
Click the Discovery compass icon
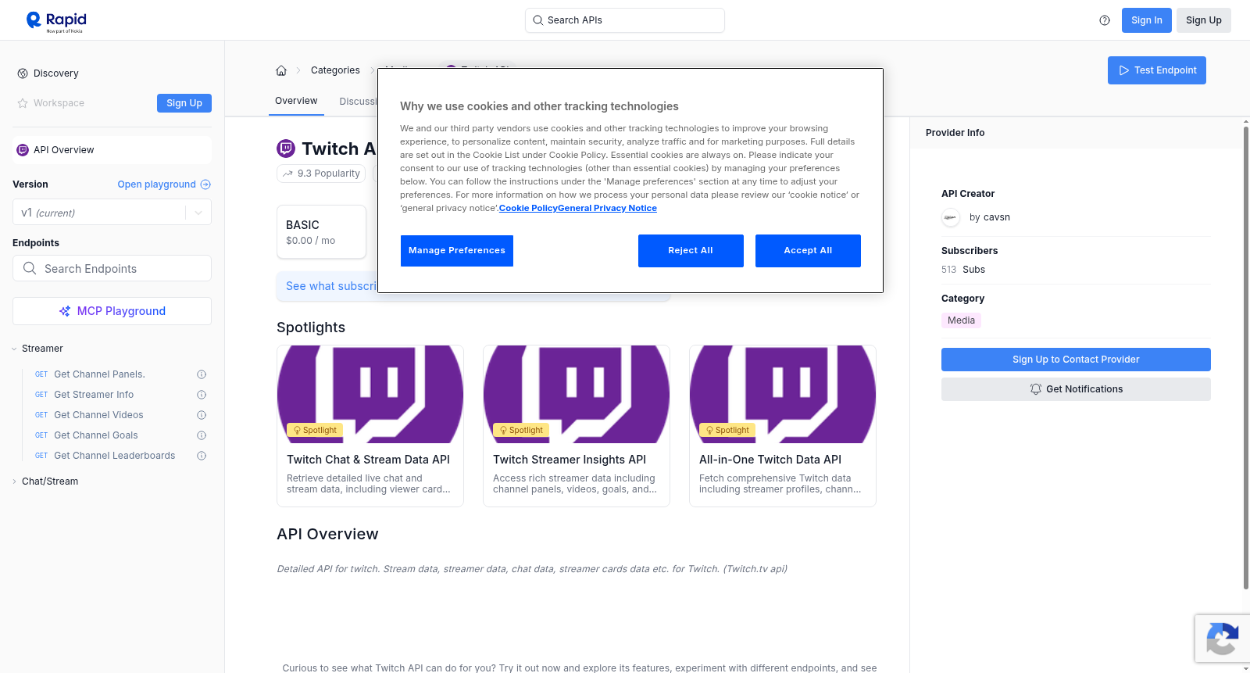pyautogui.click(x=23, y=73)
